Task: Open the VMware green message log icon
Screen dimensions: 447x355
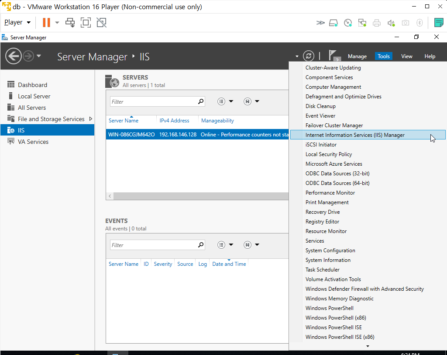Action: (x=439, y=22)
